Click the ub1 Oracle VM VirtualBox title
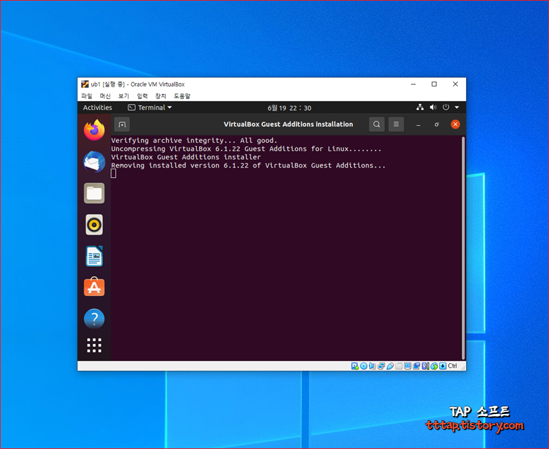 point(138,84)
